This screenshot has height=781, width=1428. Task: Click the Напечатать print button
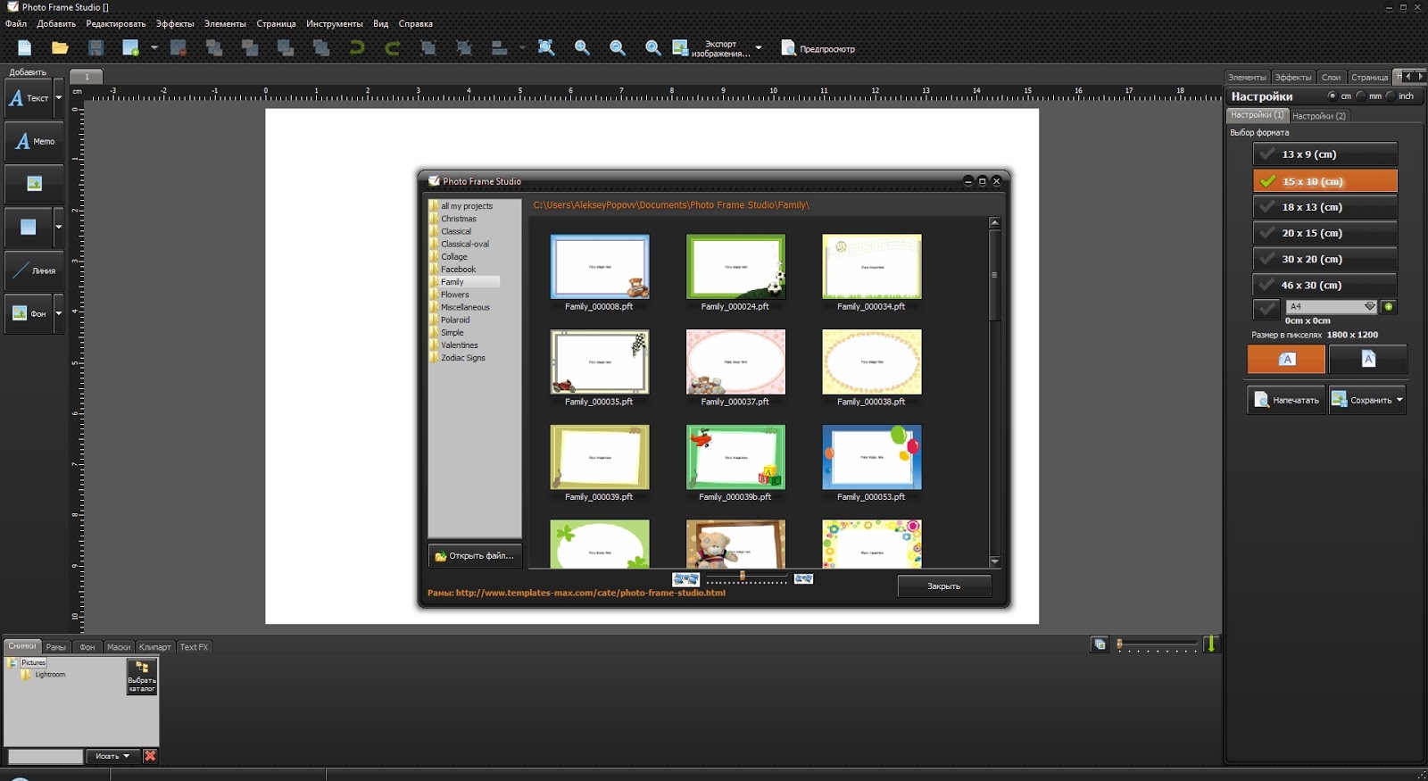click(x=1286, y=400)
